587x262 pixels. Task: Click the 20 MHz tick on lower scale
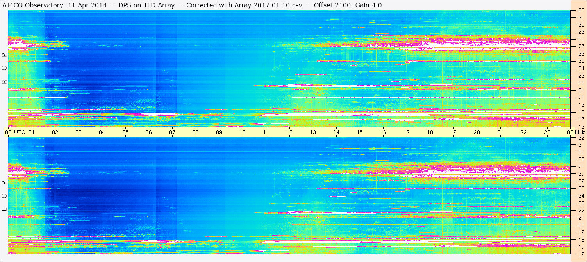coord(581,225)
